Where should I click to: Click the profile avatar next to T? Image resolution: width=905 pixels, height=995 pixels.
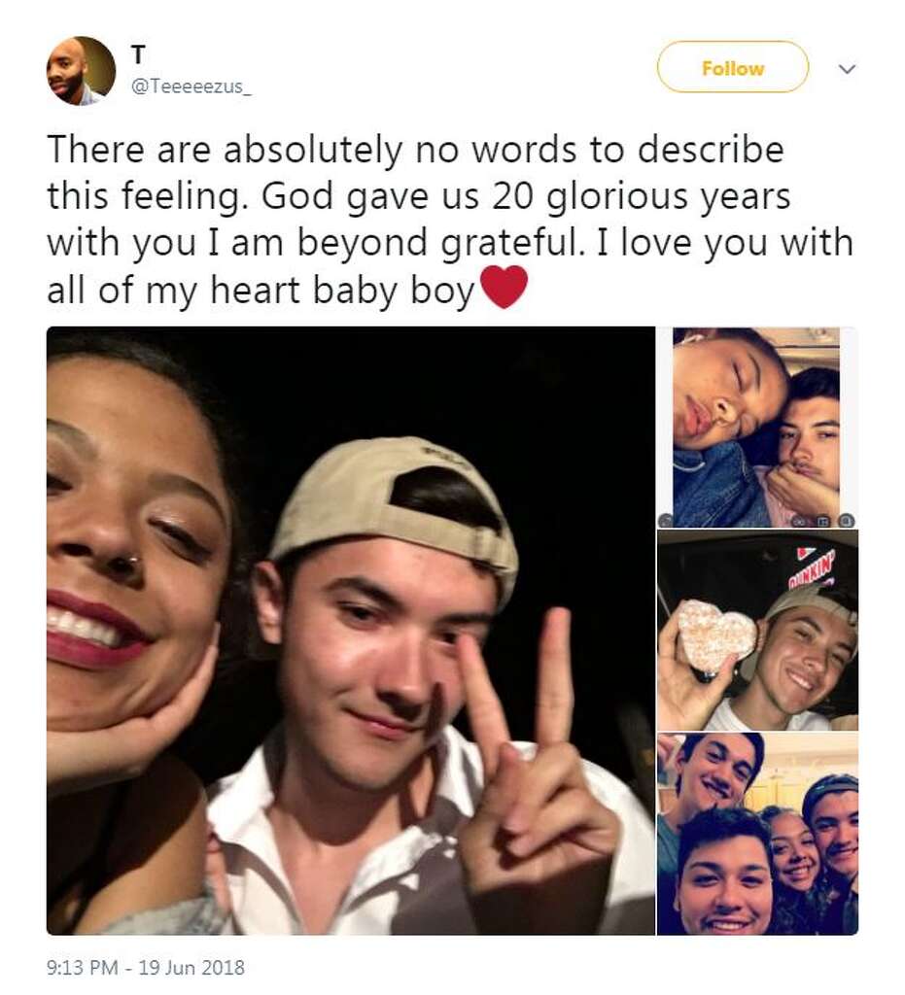81,71
